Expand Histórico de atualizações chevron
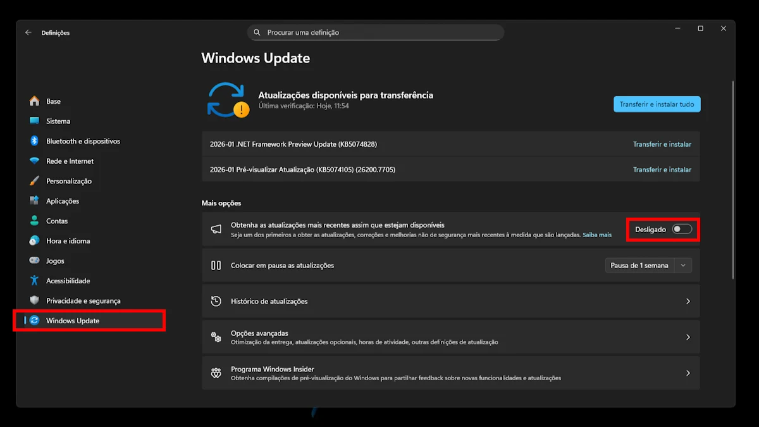759x427 pixels. [688, 302]
